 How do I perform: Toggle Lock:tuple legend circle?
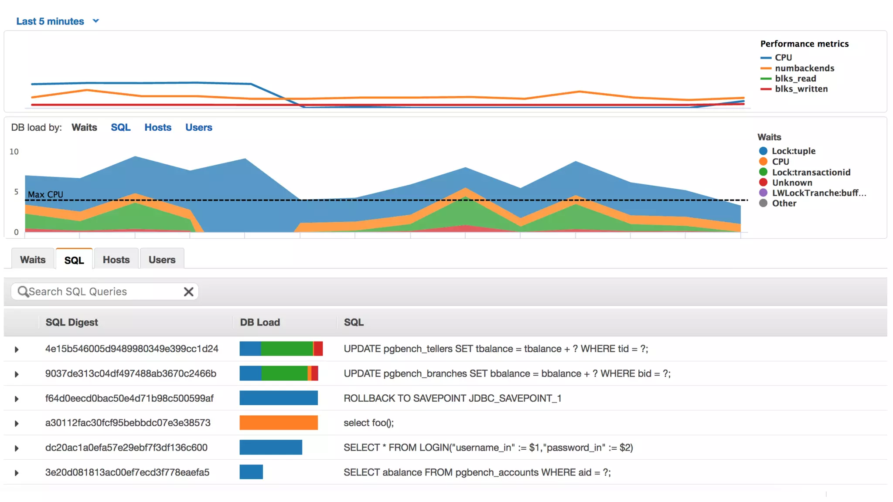coord(763,151)
